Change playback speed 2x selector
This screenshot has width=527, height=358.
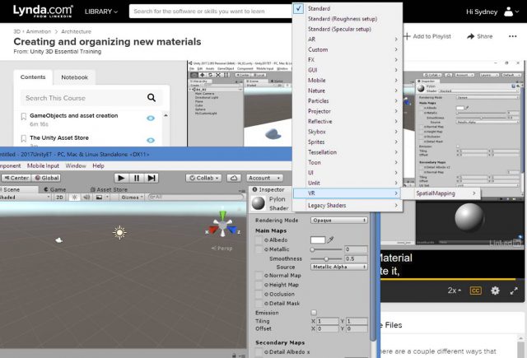click(455, 291)
